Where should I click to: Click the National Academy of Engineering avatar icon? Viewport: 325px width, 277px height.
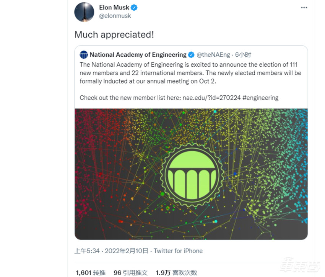pyautogui.click(x=84, y=54)
